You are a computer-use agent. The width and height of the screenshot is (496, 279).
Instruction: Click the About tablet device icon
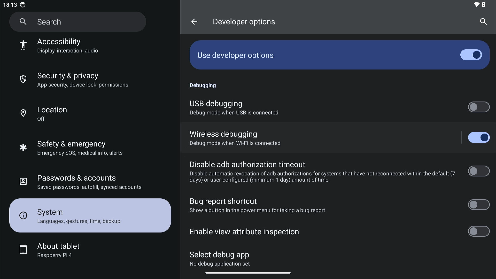23,250
